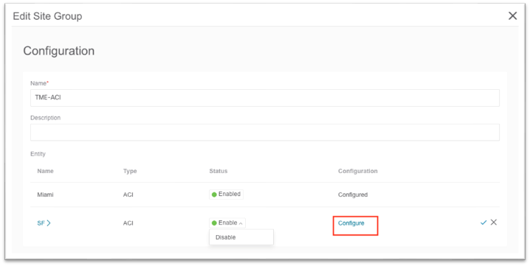Click into the empty Description field

pyautogui.click(x=265, y=132)
